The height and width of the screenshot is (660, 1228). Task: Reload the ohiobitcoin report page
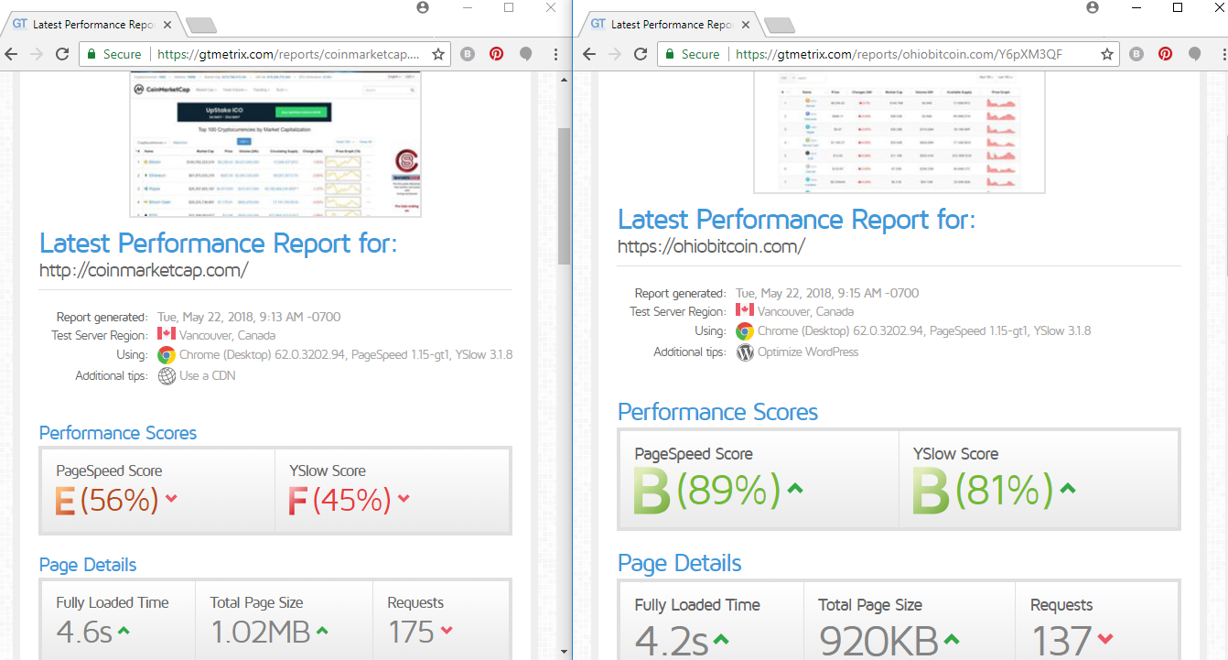(x=641, y=54)
